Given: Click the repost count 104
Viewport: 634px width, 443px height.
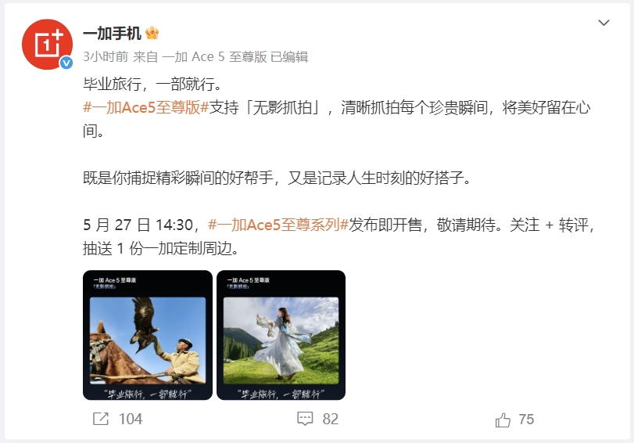Looking at the screenshot, I should coord(131,419).
